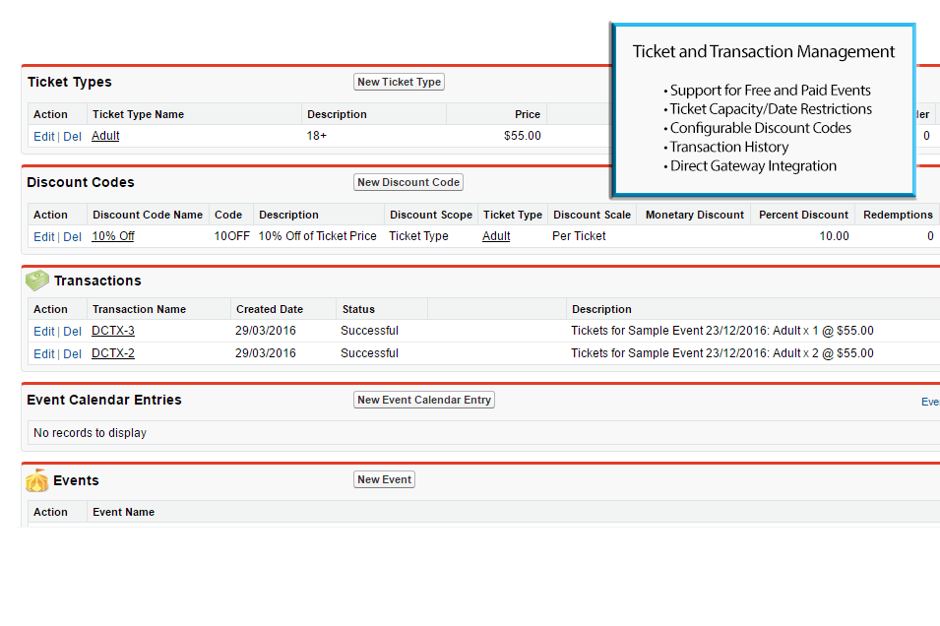The image size is (940, 626).
Task: Open transaction DCTX-3
Action: 113,331
